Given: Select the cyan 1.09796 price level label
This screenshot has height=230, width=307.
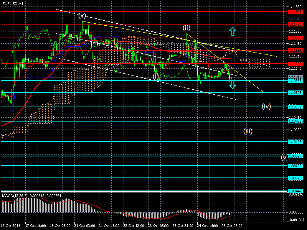Looking at the screenshot, I should (x=295, y=166).
